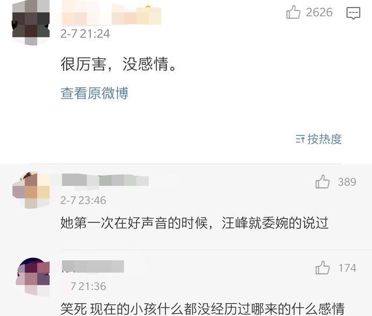Like the reply with 389 likes
This screenshot has width=372, height=316.
(x=323, y=182)
